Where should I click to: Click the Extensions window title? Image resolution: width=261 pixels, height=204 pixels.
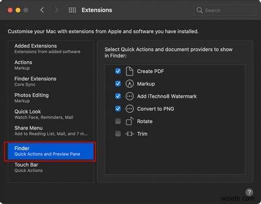97,10
